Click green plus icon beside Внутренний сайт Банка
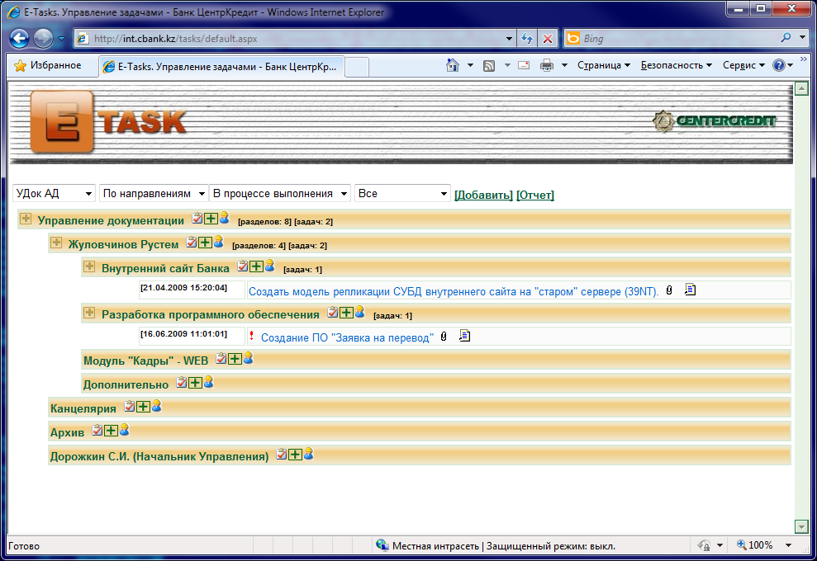The image size is (817, 561). 256,266
